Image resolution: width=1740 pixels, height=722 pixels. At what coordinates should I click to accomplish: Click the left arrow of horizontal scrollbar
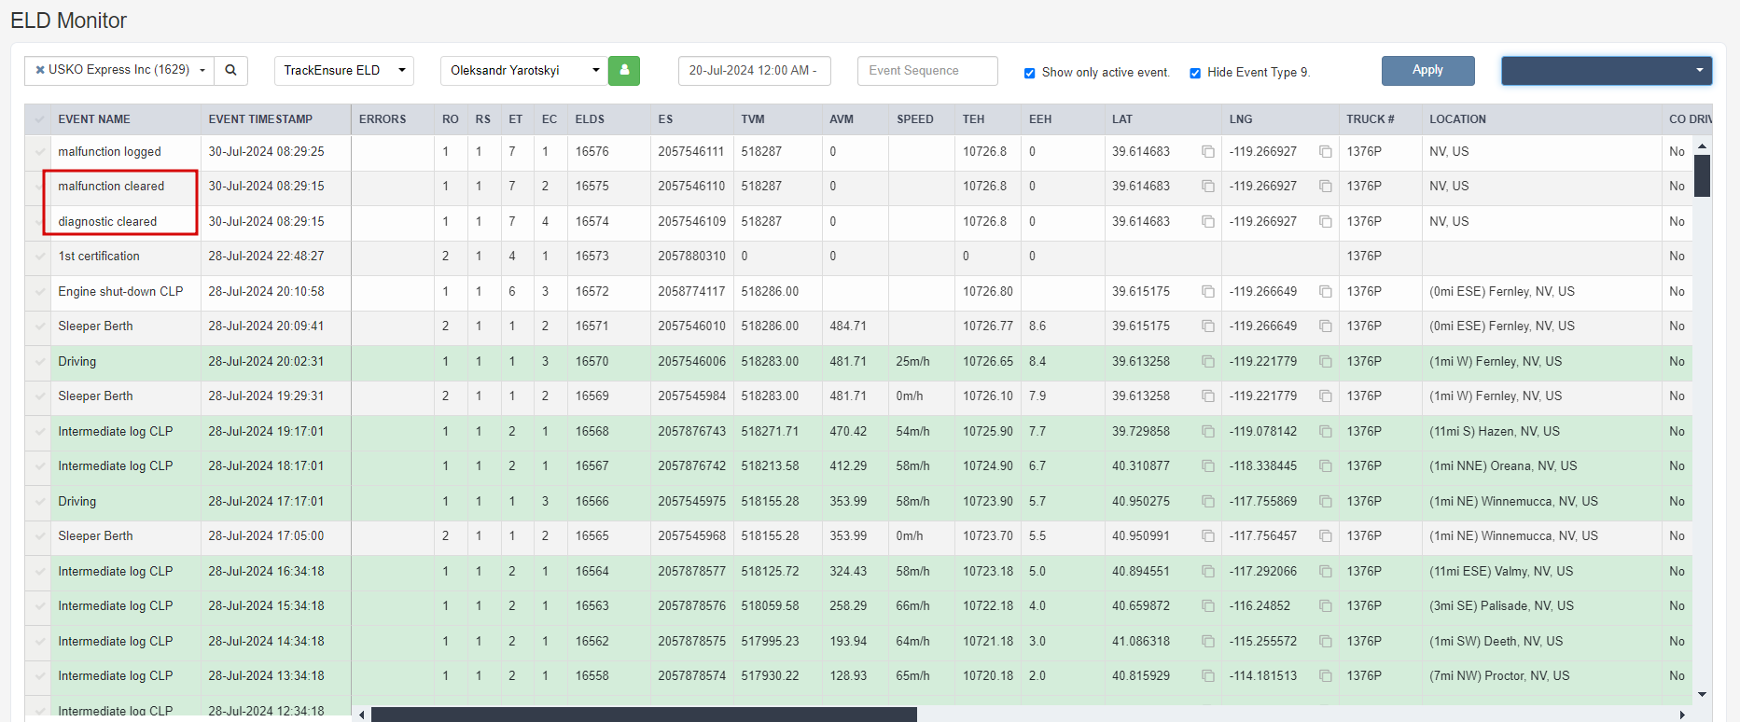tap(362, 715)
